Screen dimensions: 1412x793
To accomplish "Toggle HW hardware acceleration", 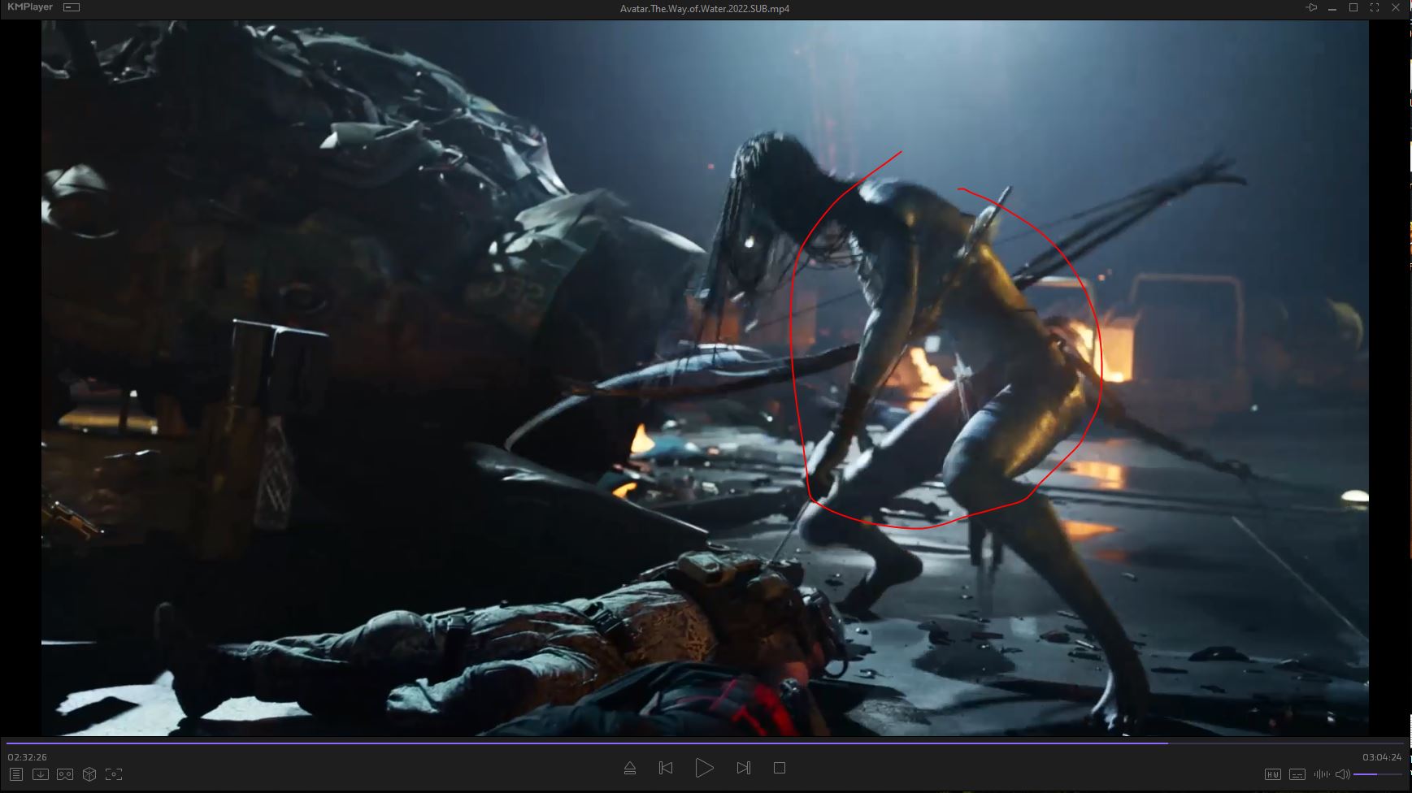I will (x=1273, y=774).
